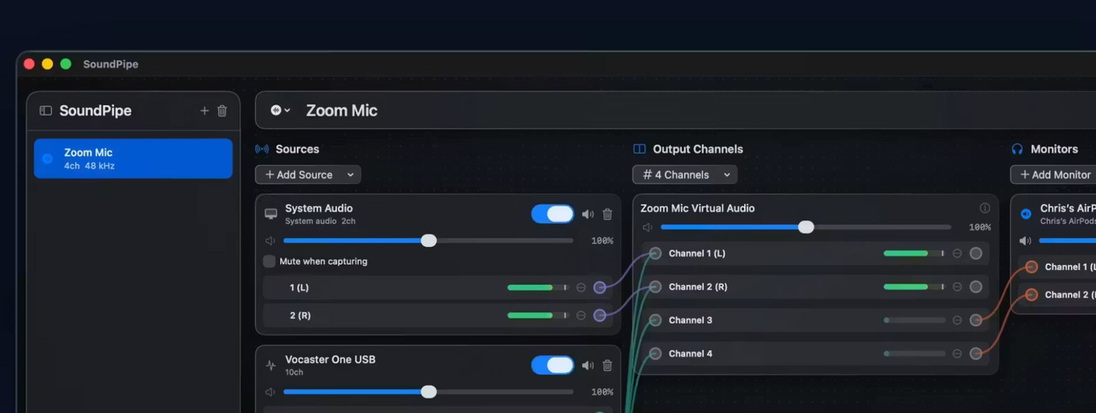This screenshot has height=413, width=1096.
Task: Click the right output node of Channel 4
Action: coord(976,353)
